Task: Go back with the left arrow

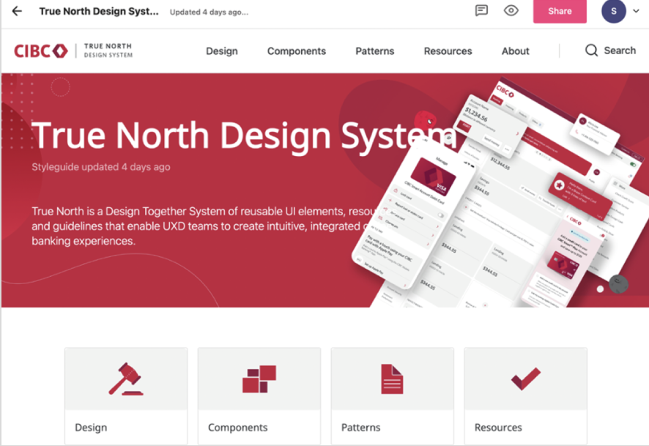Action: (x=17, y=11)
